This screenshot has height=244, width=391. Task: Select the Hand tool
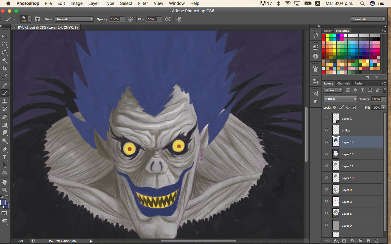point(5,182)
